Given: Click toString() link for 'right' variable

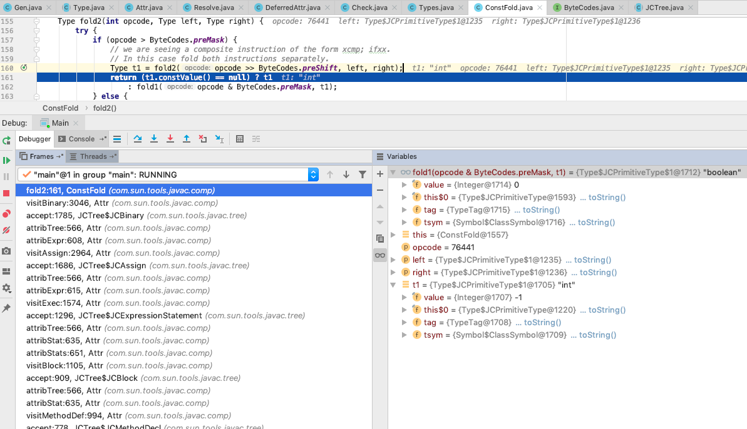Looking at the screenshot, I should (598, 272).
